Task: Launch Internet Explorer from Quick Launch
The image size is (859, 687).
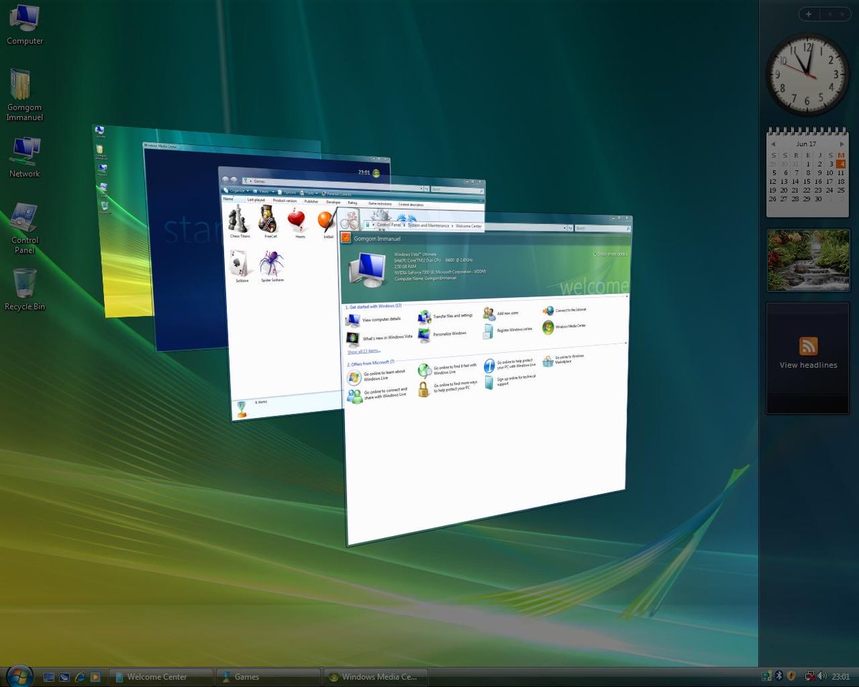Action: 80,676
